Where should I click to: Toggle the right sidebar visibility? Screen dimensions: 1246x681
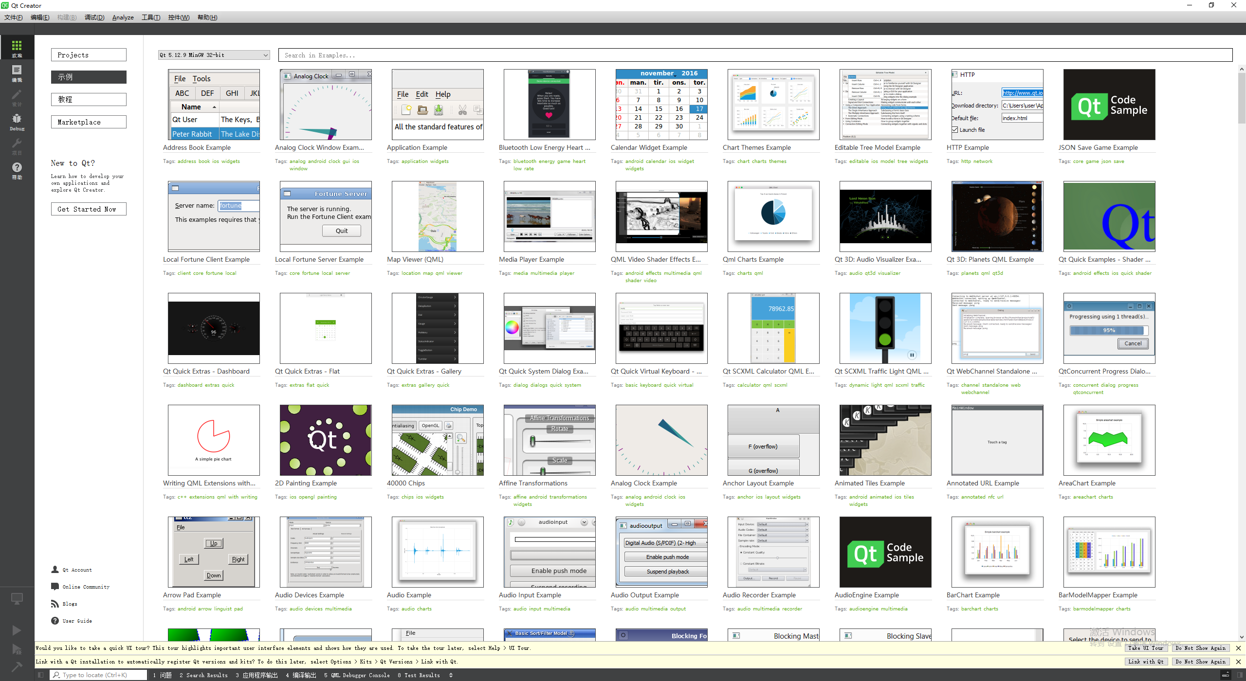coord(1239,675)
